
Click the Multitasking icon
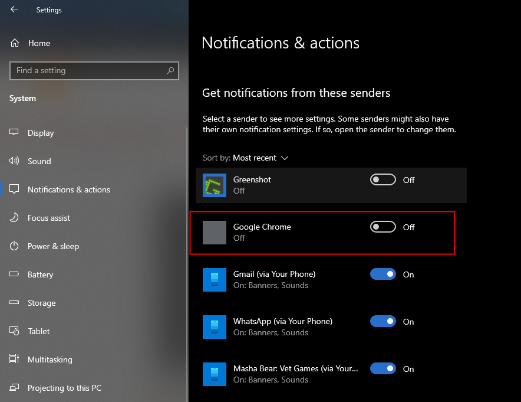pyautogui.click(x=14, y=359)
